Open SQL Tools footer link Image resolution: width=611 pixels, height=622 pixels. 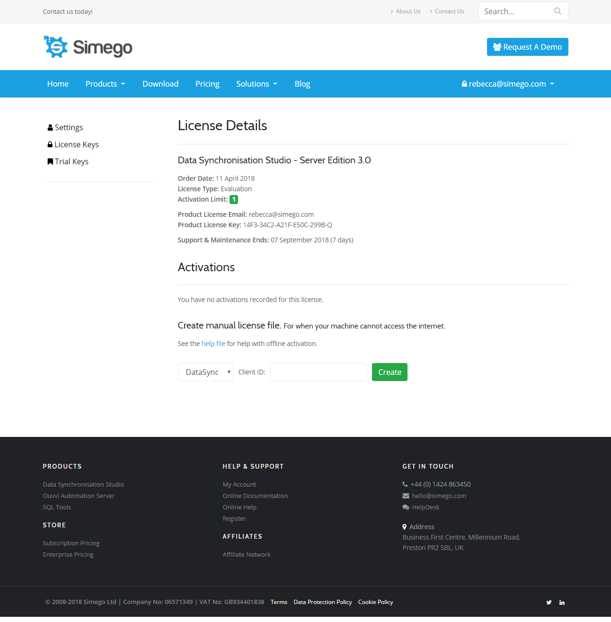tap(57, 507)
